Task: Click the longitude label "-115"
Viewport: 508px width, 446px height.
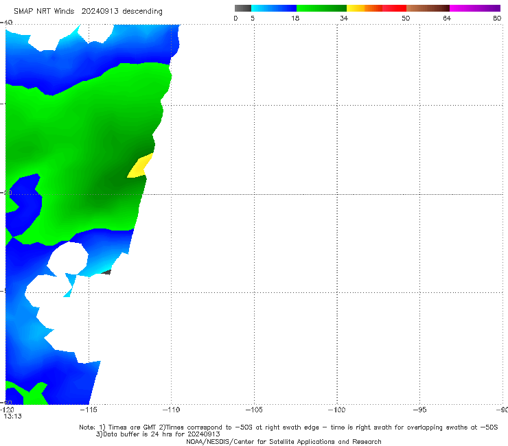Action: [x=89, y=410]
